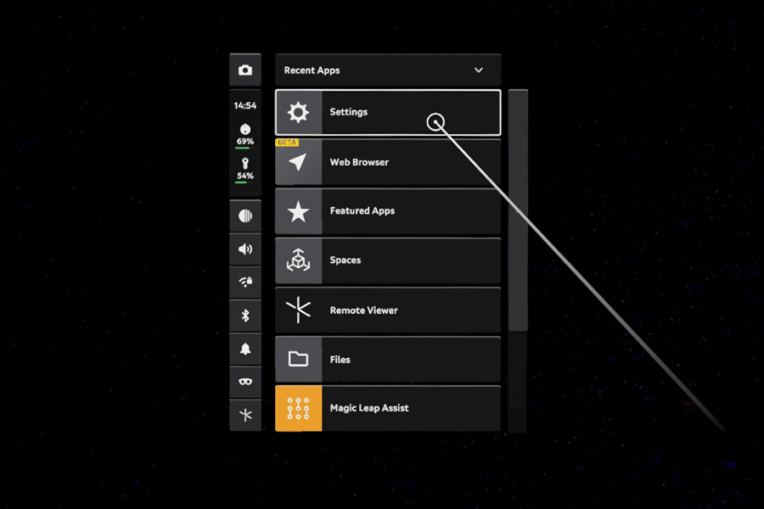Viewport: 764px width, 509px height.
Task: Toggle the dimmer half-circle icon
Action: tap(245, 215)
